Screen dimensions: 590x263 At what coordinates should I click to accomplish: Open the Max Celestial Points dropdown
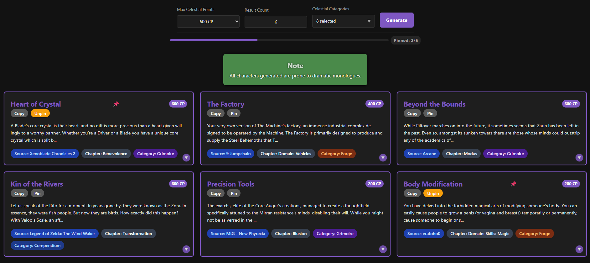208,22
